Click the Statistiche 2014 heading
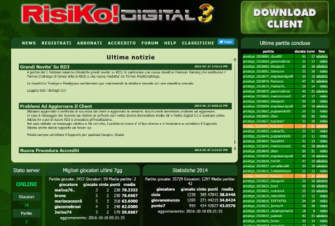The width and height of the screenshot is (335, 226). coord(190,171)
